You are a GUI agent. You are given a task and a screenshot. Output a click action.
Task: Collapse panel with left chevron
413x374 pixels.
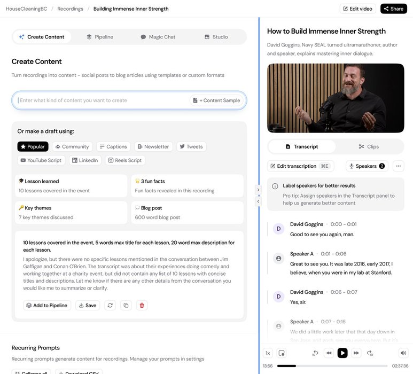click(x=258, y=201)
